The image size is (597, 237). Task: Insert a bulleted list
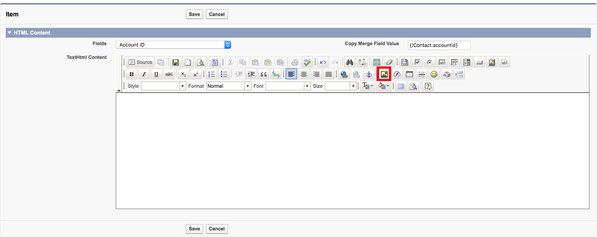coord(224,74)
